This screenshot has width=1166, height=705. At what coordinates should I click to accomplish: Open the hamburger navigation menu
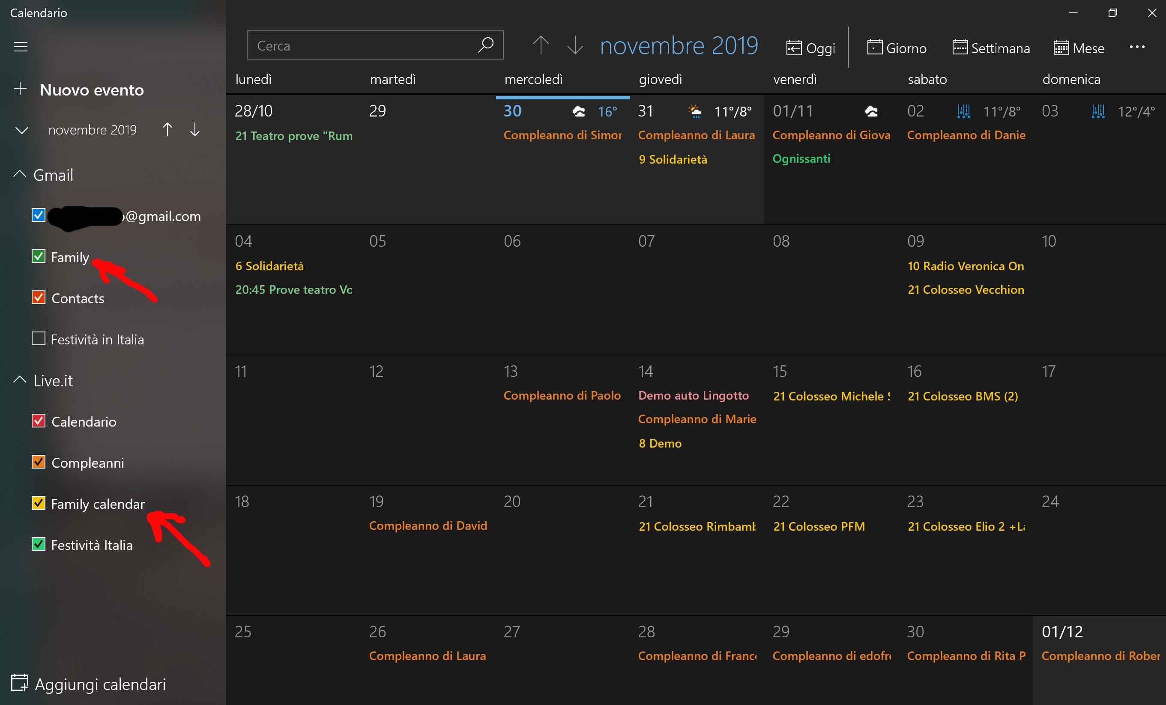tap(21, 47)
